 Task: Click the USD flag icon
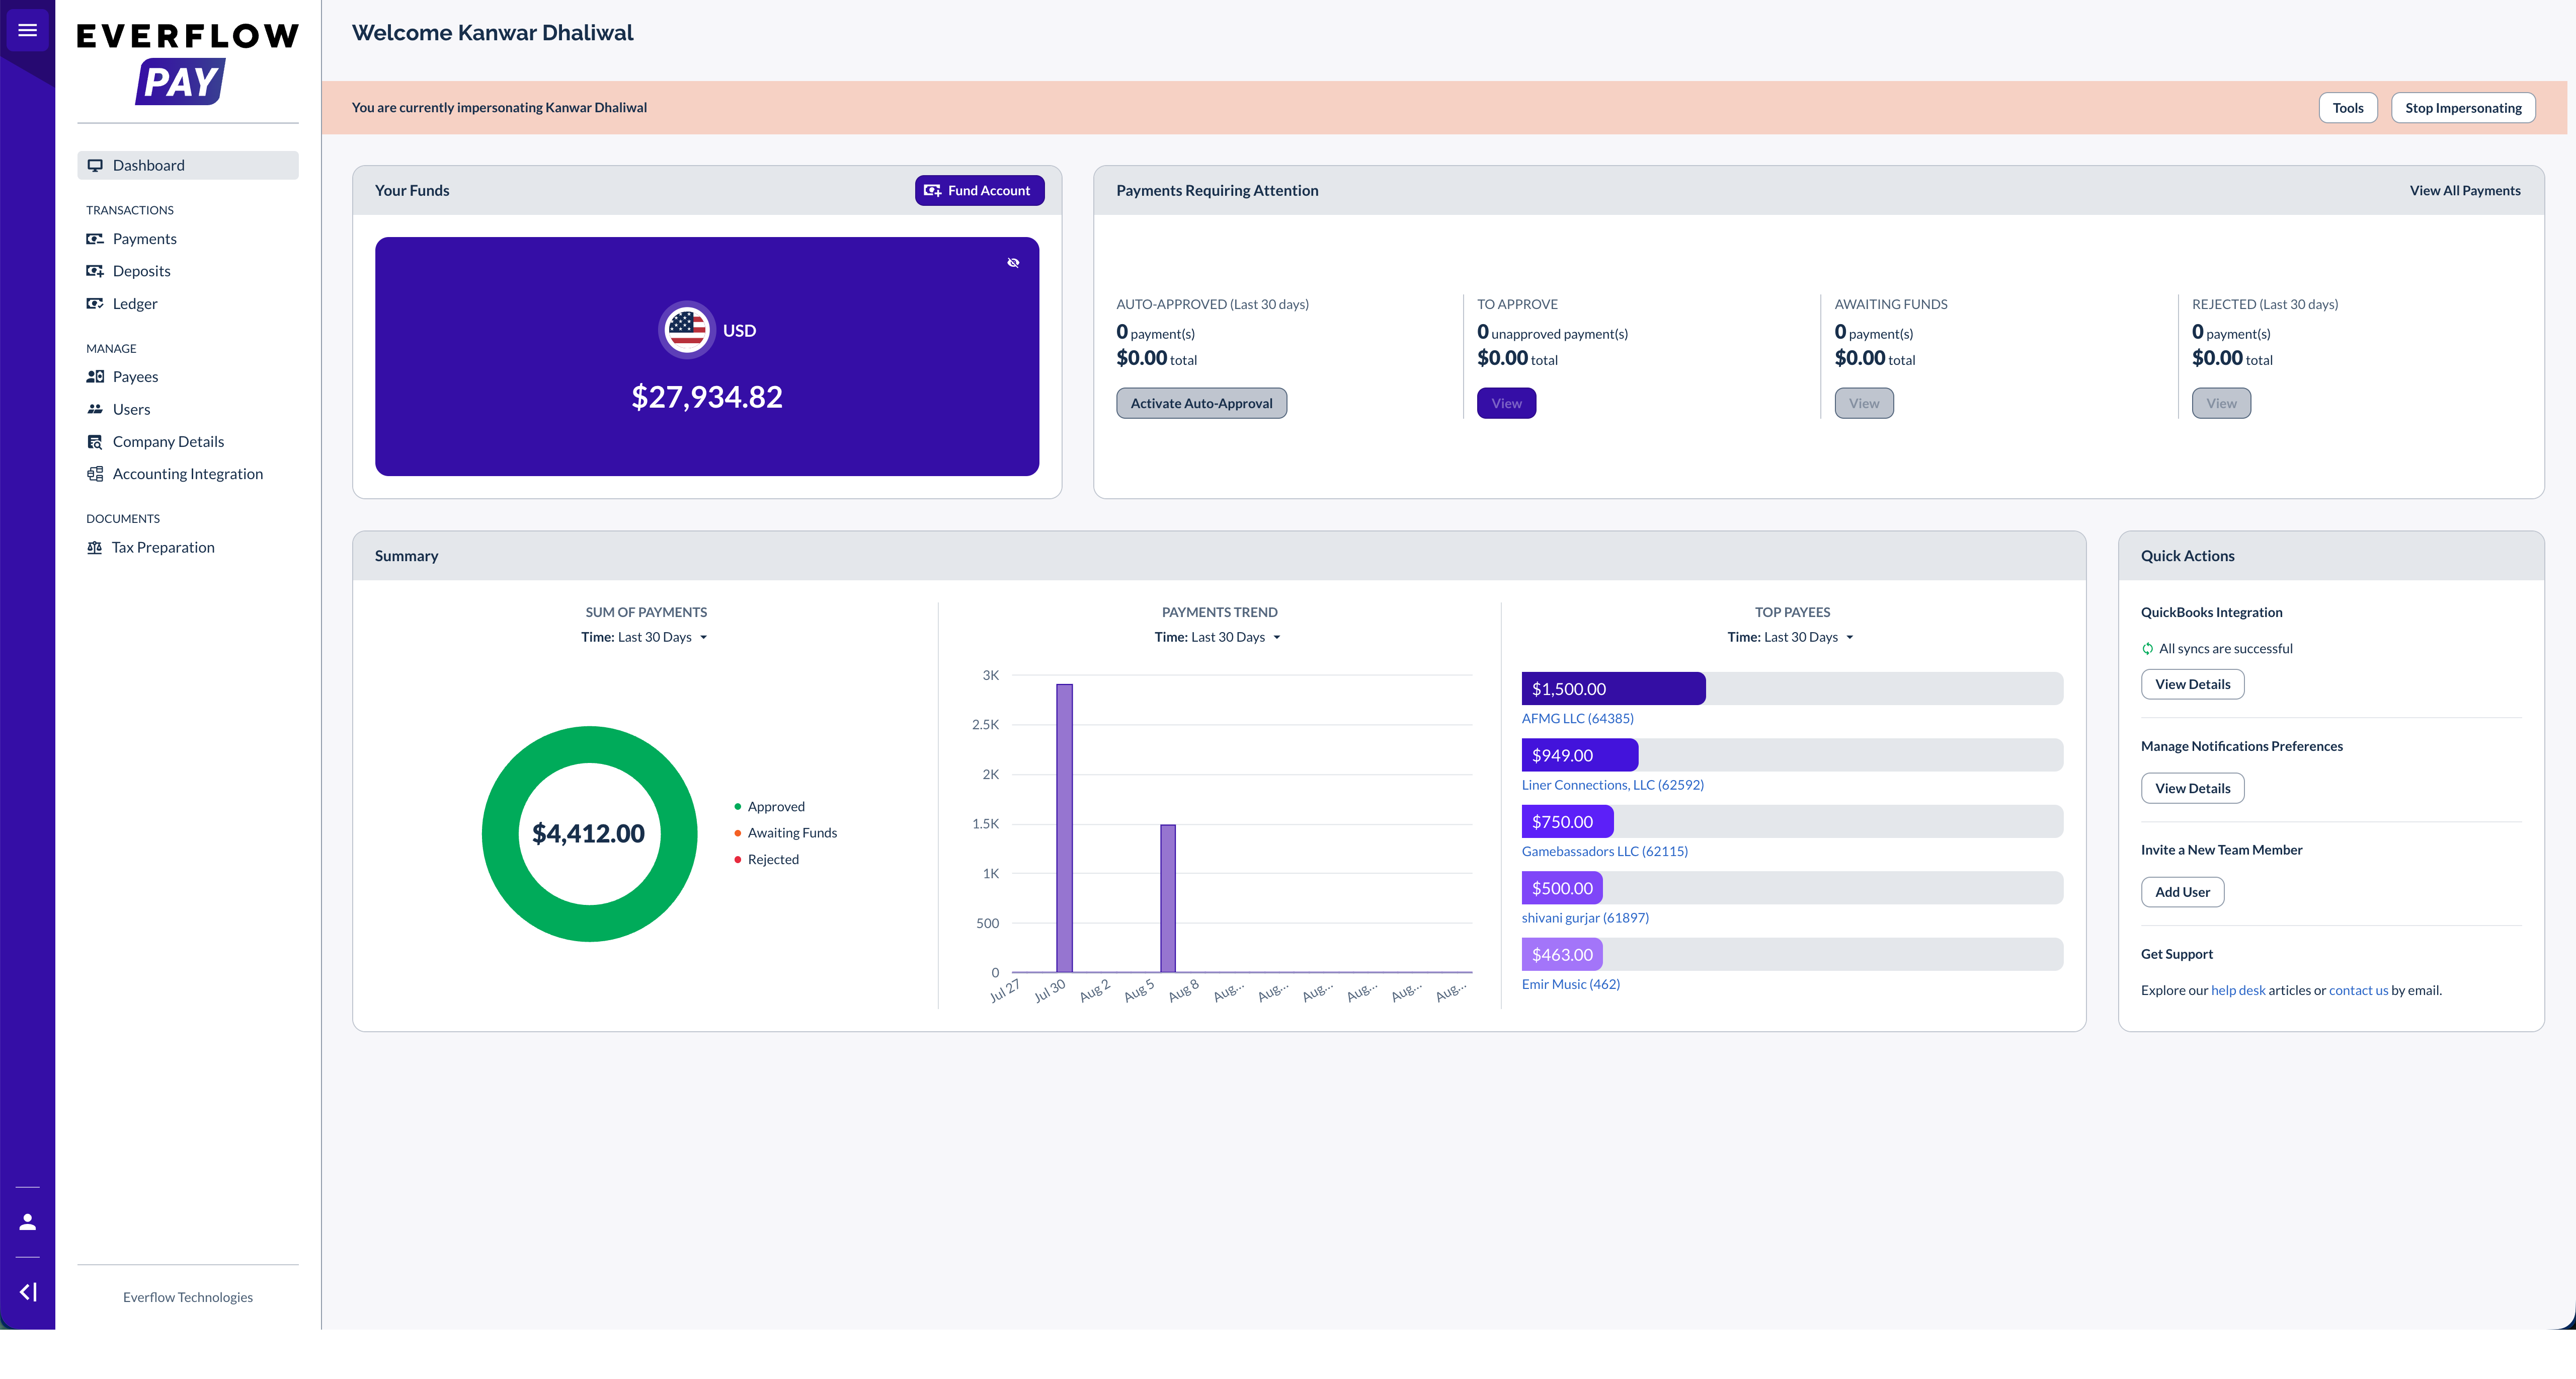coord(687,329)
